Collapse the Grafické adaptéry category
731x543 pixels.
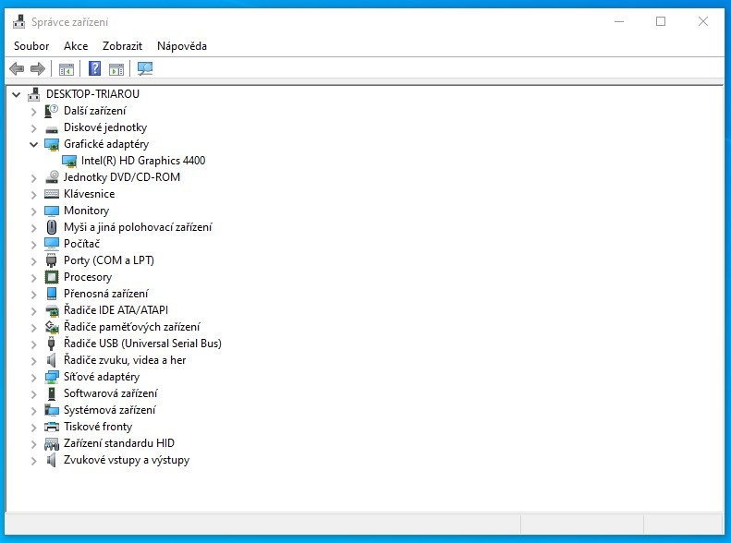[34, 144]
